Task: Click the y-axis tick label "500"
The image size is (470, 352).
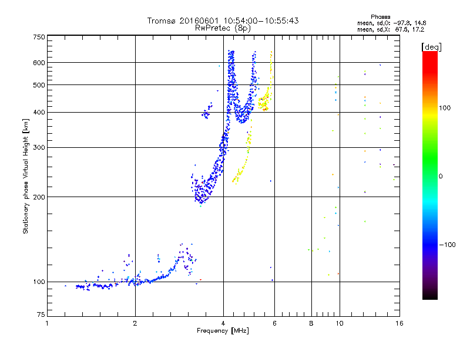Action: [39, 85]
